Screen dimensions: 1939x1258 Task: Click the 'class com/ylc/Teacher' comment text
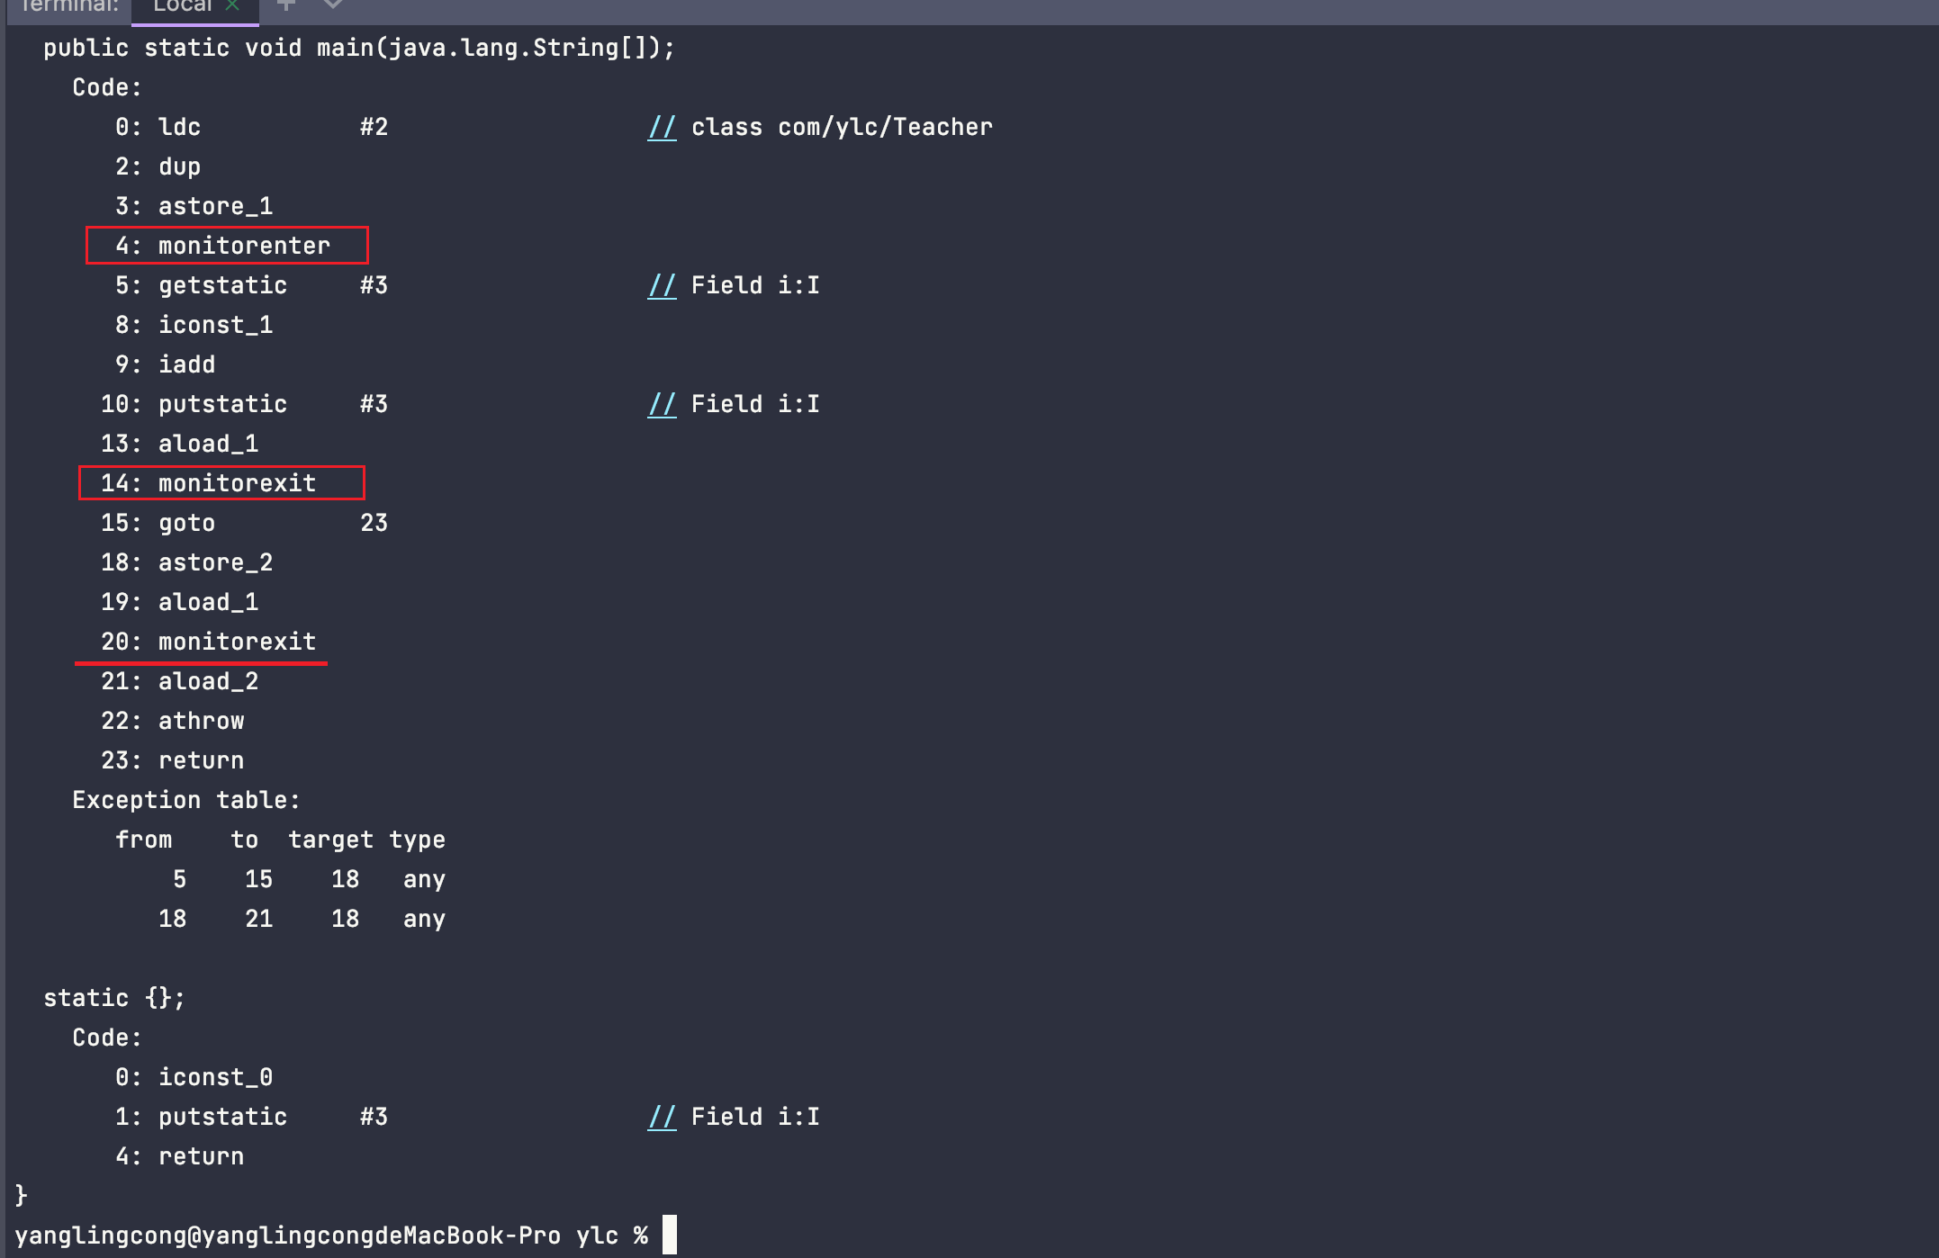(x=842, y=128)
